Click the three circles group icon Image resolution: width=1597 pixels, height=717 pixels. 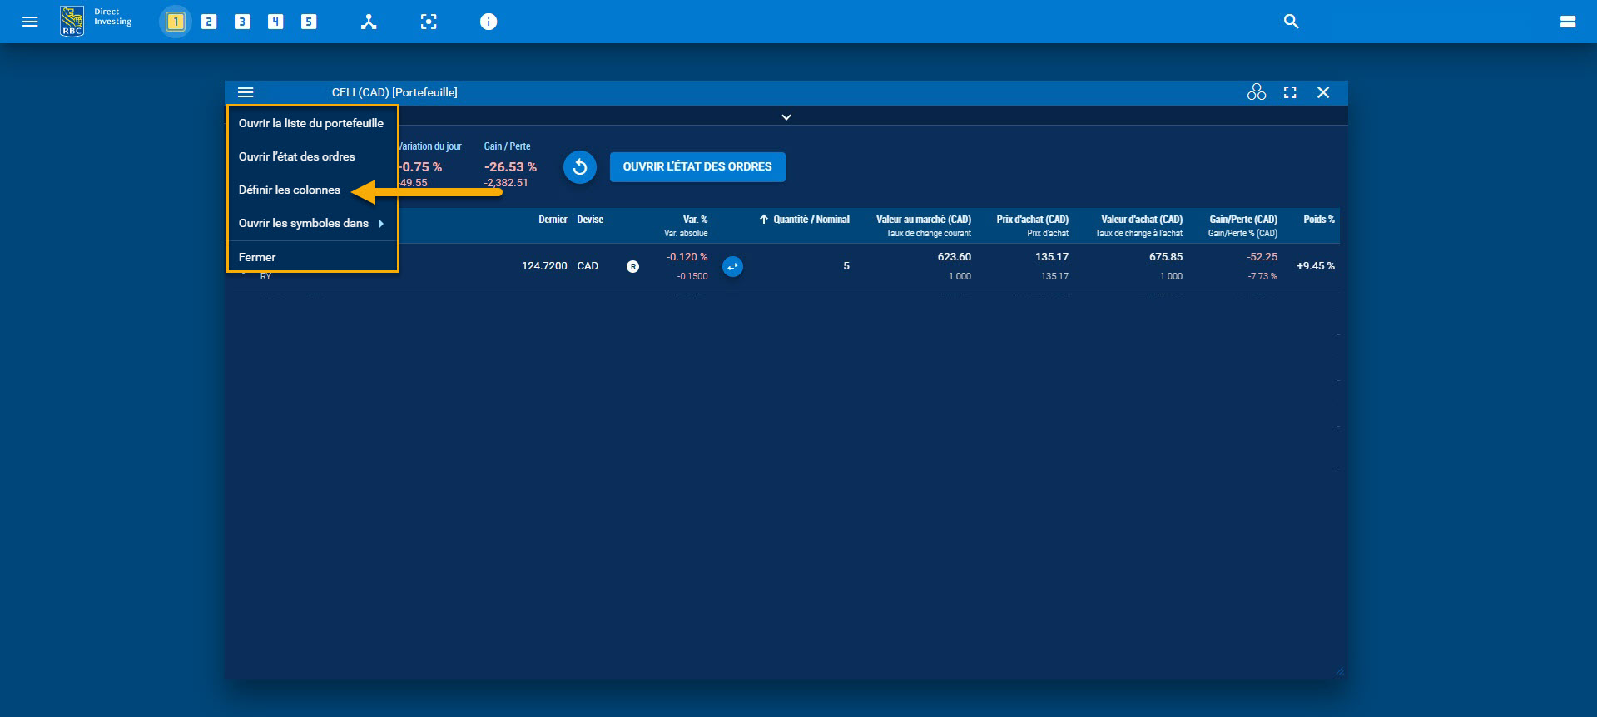pyautogui.click(x=1256, y=92)
